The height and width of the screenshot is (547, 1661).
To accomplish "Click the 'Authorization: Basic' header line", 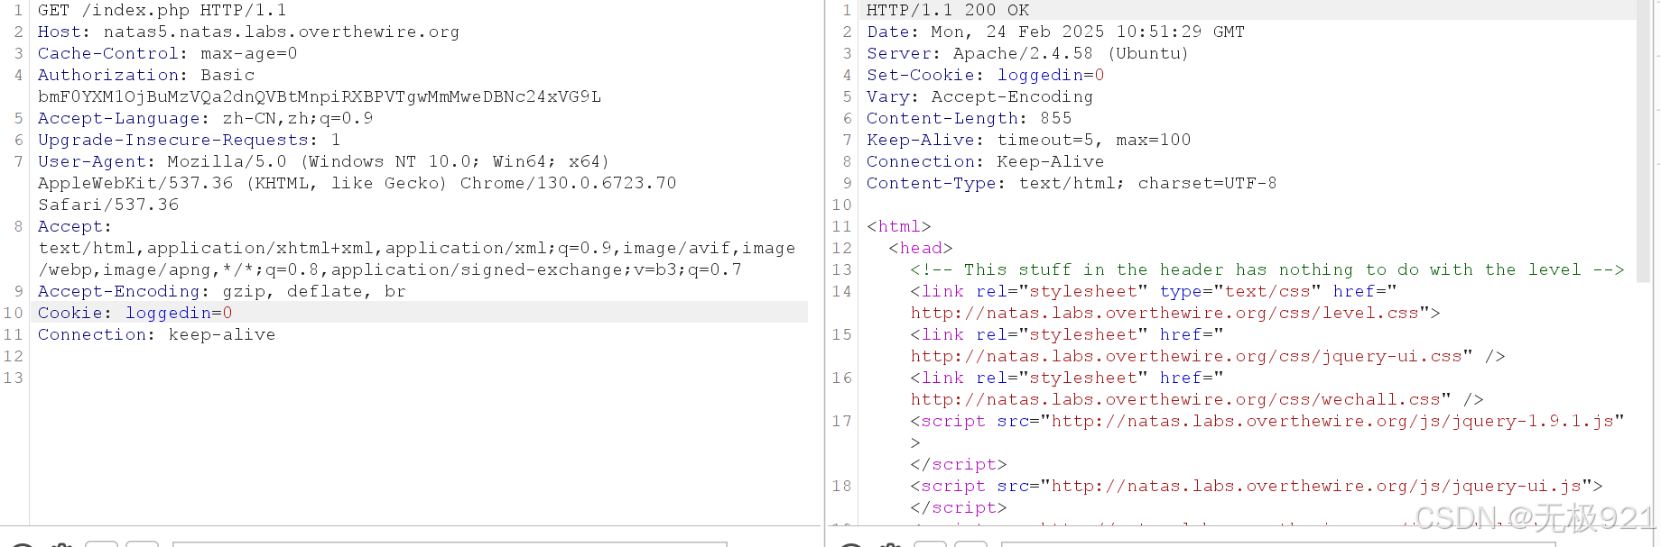I will [x=145, y=75].
